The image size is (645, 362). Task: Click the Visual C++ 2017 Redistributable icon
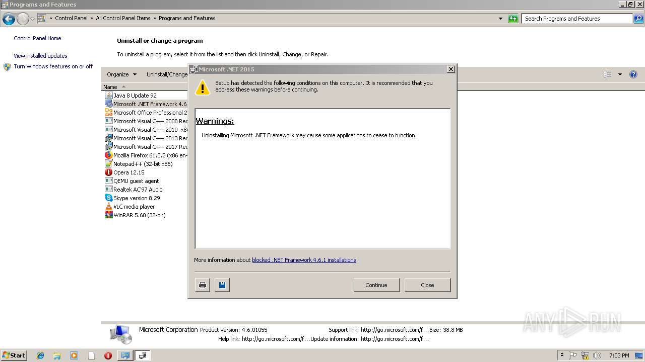click(108, 146)
